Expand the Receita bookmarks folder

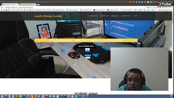click(x=39, y=10)
